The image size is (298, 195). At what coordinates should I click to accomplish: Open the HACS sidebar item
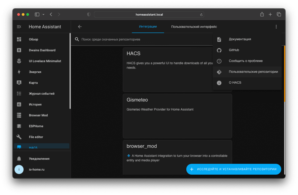pos(42,146)
